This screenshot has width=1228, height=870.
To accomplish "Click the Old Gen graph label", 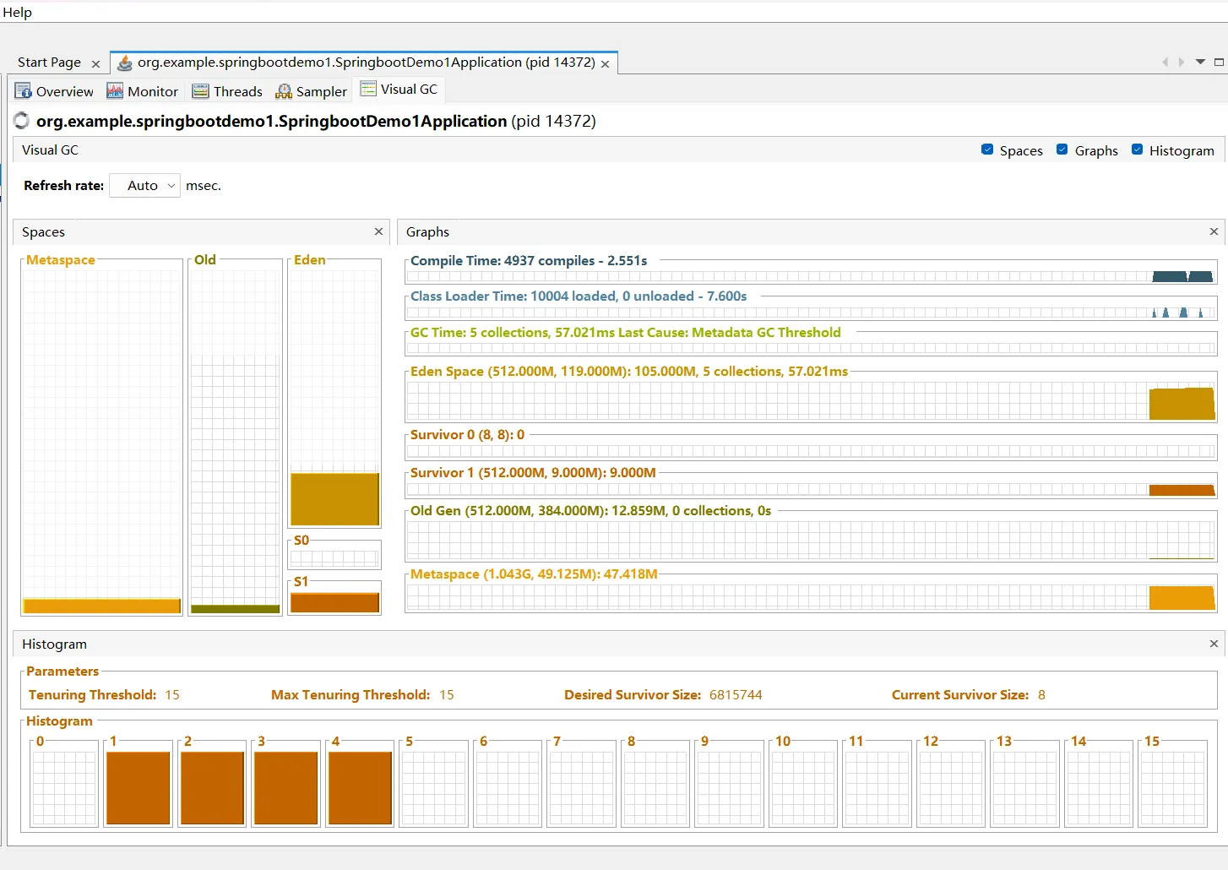I will (590, 511).
